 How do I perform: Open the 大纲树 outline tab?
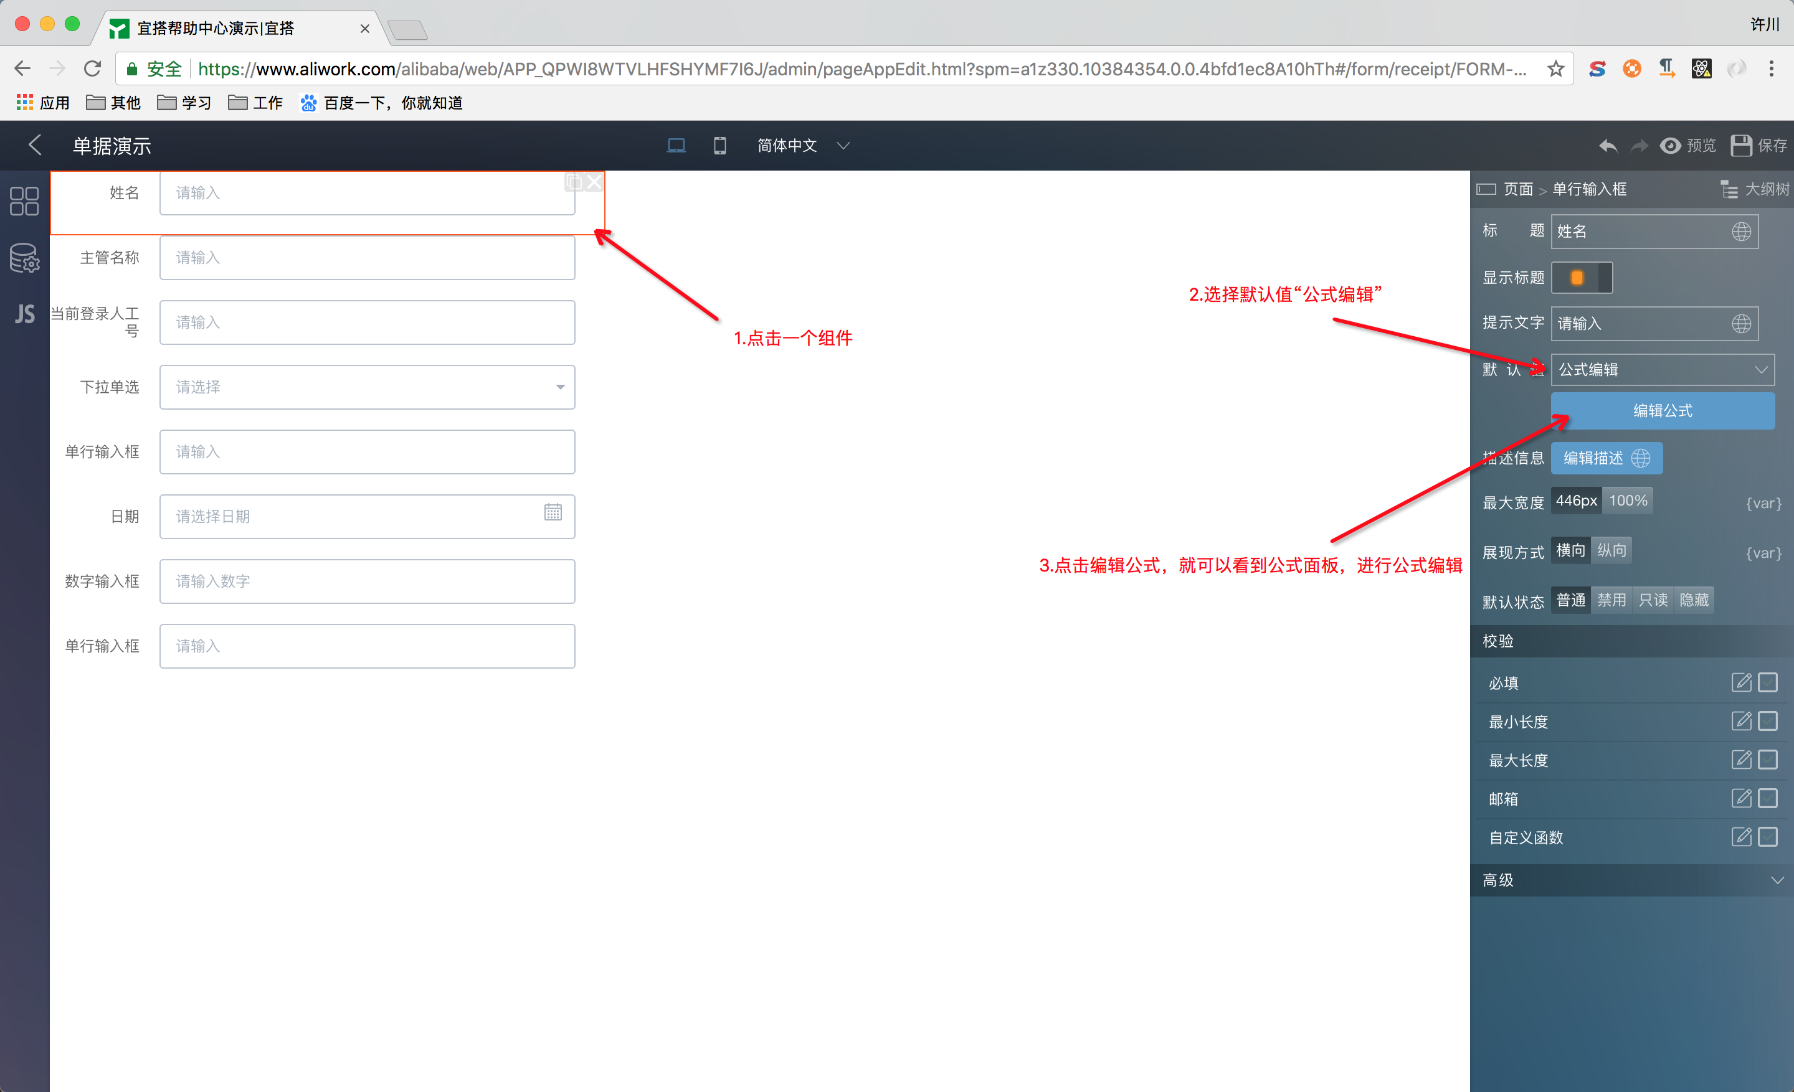pyautogui.click(x=1755, y=189)
